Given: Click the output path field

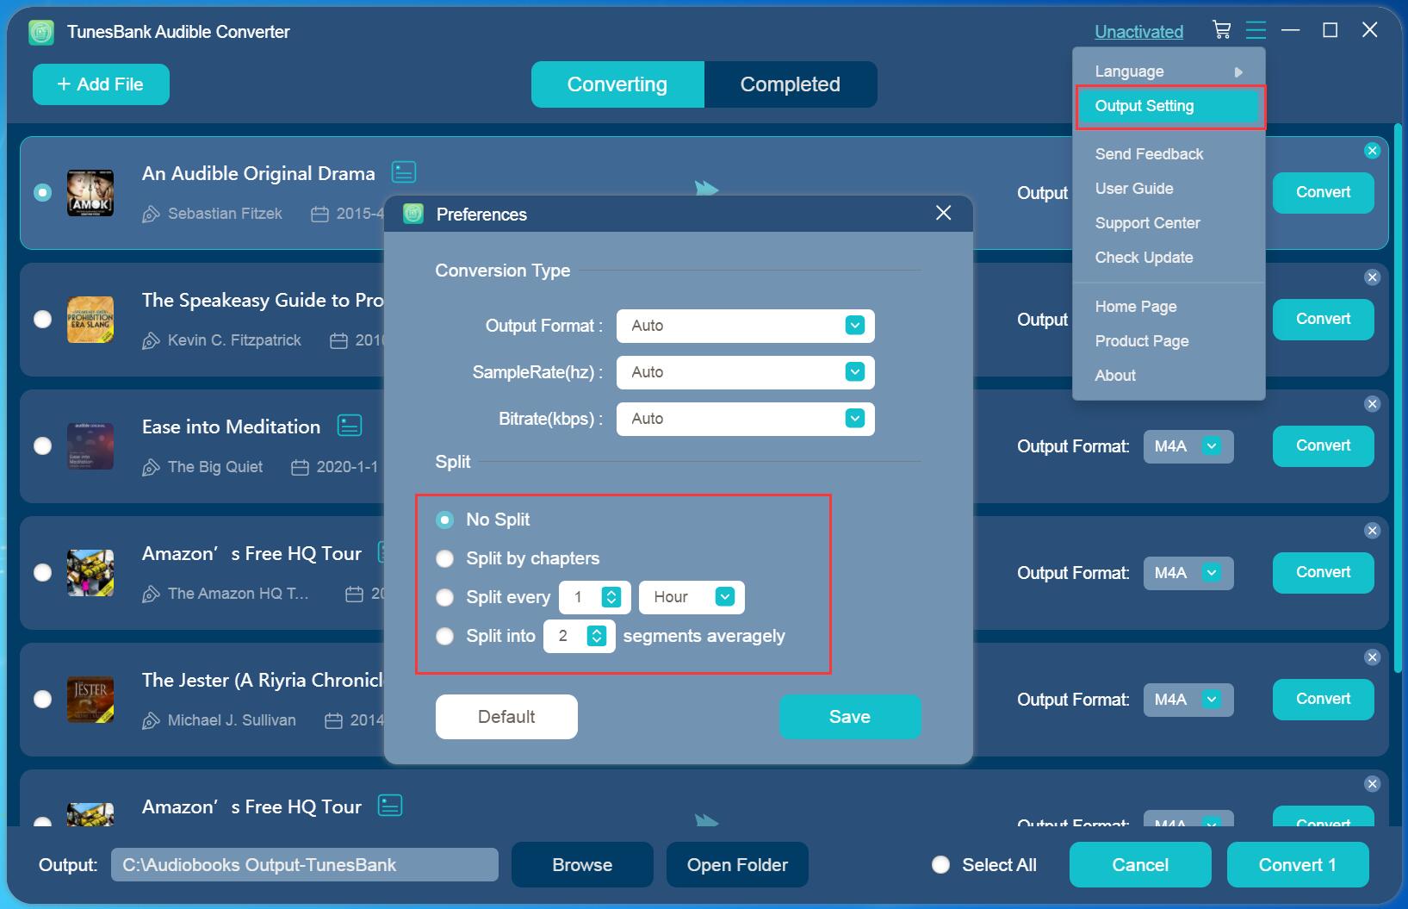Looking at the screenshot, I should pos(305,865).
